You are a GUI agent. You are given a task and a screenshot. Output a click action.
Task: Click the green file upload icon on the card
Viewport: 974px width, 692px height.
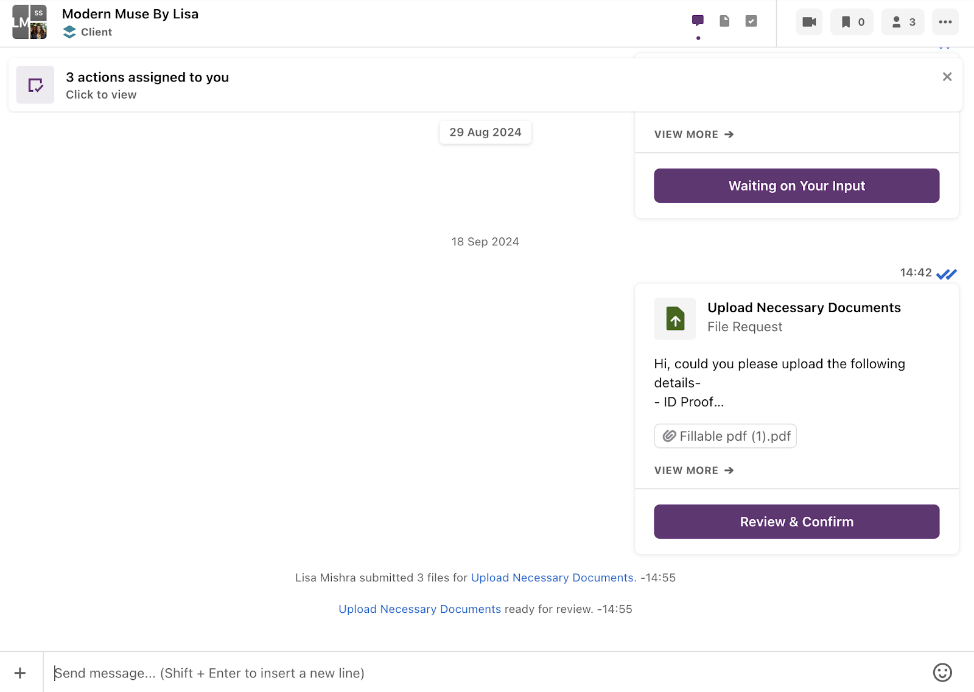tap(674, 318)
